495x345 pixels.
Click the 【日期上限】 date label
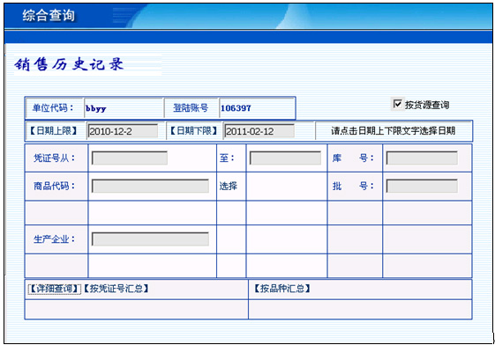[54, 130]
